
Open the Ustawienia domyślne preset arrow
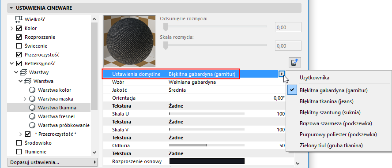pyautogui.click(x=282, y=74)
